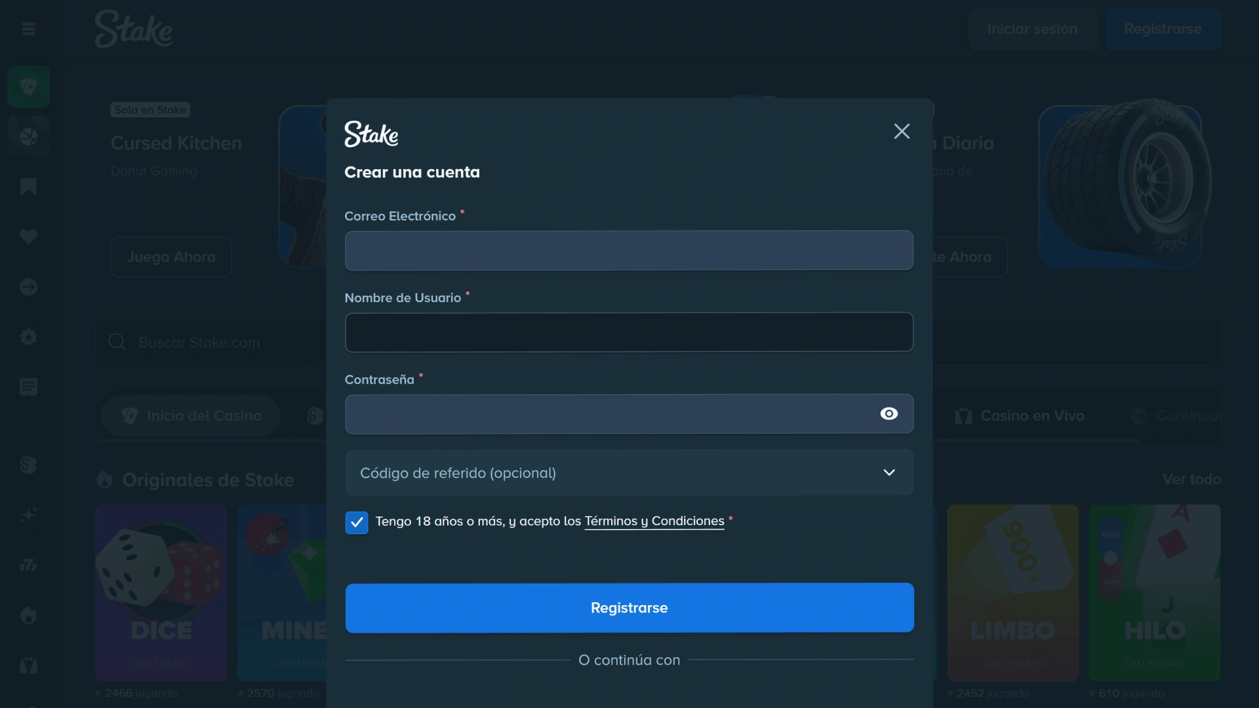The image size is (1259, 708).
Task: Open the DICE game thumbnail
Action: point(161,593)
